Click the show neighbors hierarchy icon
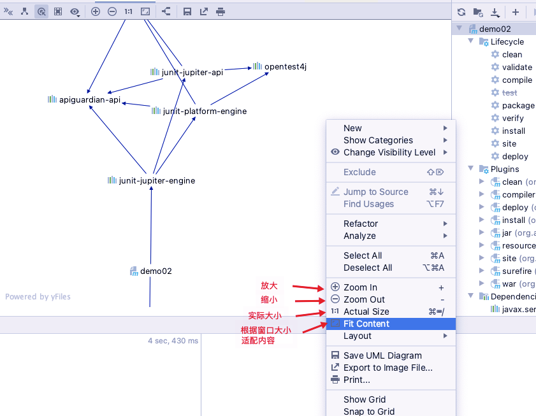Screen dimensions: 536x416 24,11
